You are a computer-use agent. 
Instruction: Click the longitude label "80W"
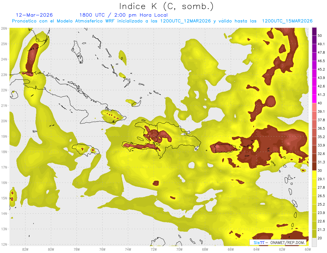pyautogui.click(x=51, y=249)
